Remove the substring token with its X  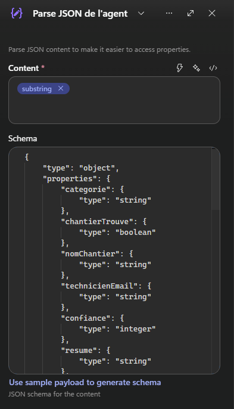(61, 88)
